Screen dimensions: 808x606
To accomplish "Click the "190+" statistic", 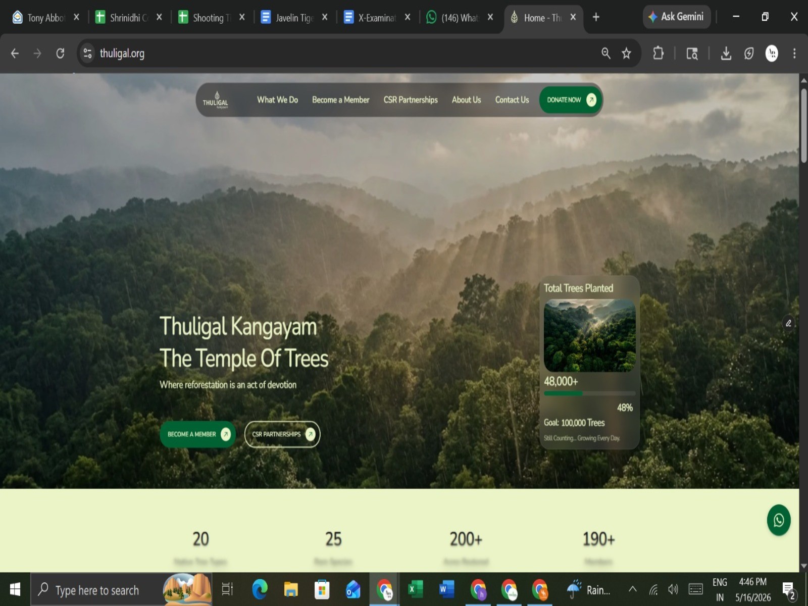I will pos(598,539).
